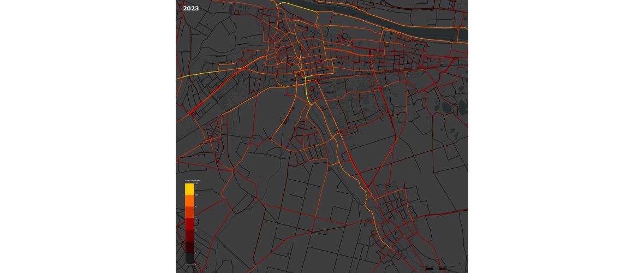The width and height of the screenshot is (644, 273).
Task: Click the top value label of the legend
Action: coord(195,183)
